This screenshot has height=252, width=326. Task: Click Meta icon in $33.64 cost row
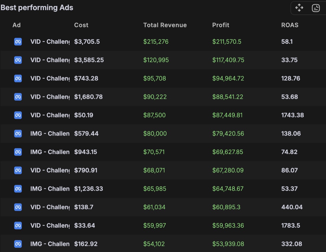(x=18, y=225)
